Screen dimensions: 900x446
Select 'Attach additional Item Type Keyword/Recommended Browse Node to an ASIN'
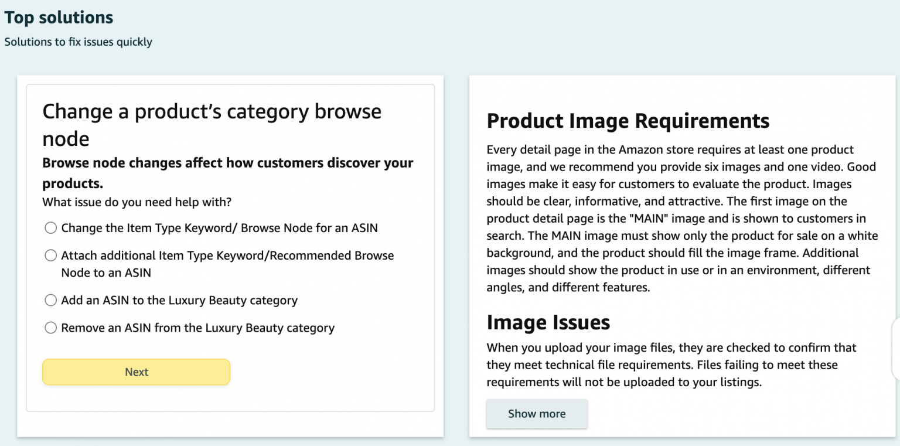[x=50, y=256]
